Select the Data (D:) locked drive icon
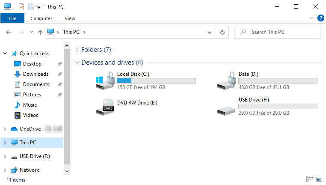Image resolution: width=326 pixels, height=185 pixels. click(226, 81)
